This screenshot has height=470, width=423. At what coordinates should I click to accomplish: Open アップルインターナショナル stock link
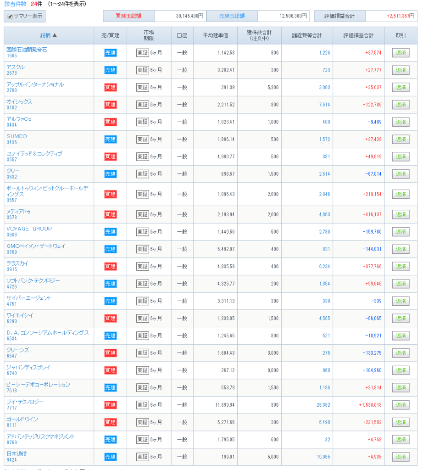35,84
